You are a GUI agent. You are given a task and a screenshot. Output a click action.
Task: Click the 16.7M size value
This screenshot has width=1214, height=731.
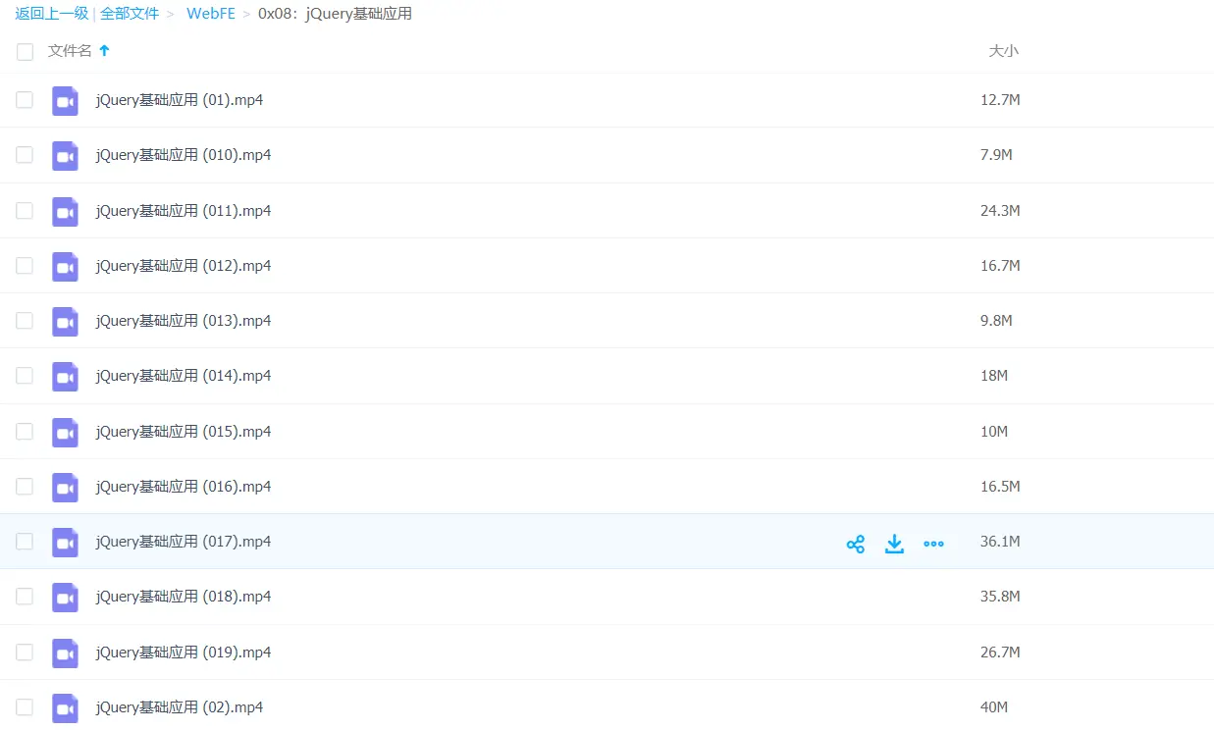point(1000,266)
